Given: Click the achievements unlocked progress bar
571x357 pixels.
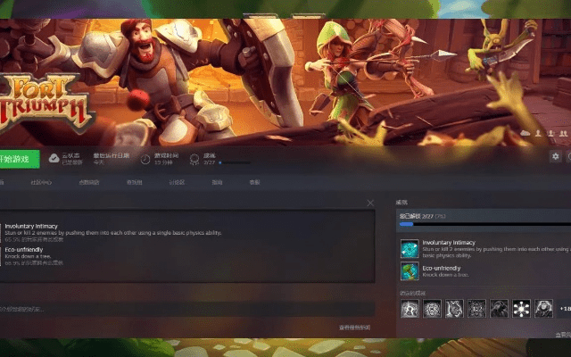Looking at the screenshot, I should tap(484, 225).
